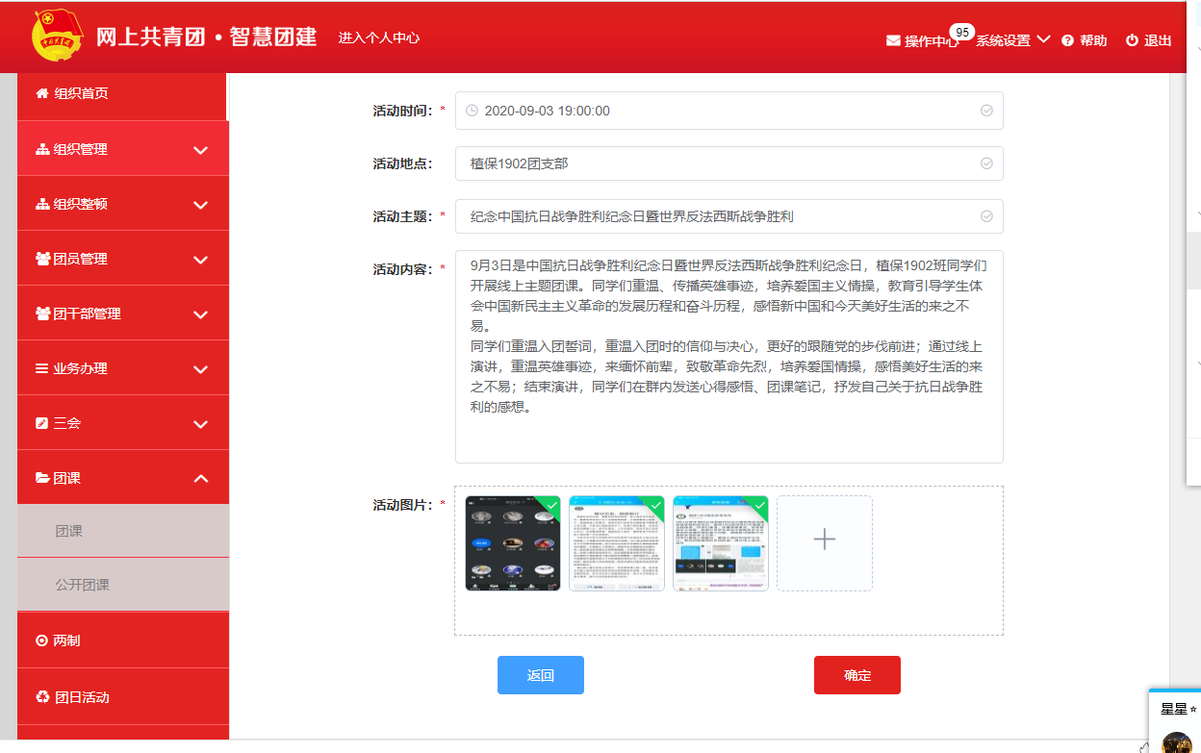Select 公开团课 submenu item
Viewport: 1201px width, 753px height.
pyautogui.click(x=83, y=585)
